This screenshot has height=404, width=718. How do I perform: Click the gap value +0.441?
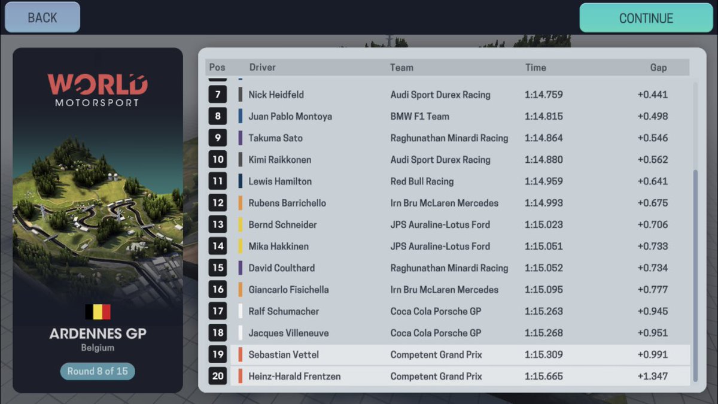point(653,95)
